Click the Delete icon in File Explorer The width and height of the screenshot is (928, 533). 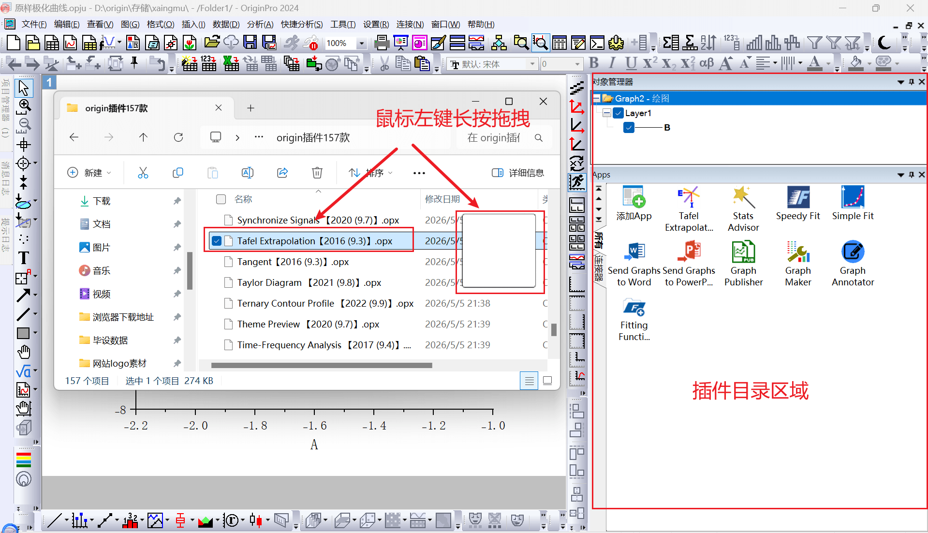[317, 173]
